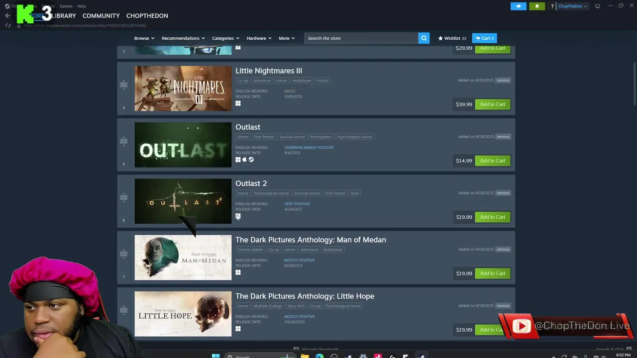
Task: Remove Man of Medan from the wishlist
Action: tap(503, 250)
